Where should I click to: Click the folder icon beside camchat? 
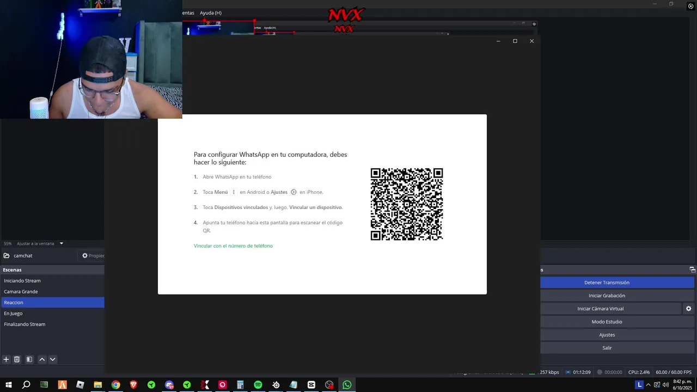point(7,255)
